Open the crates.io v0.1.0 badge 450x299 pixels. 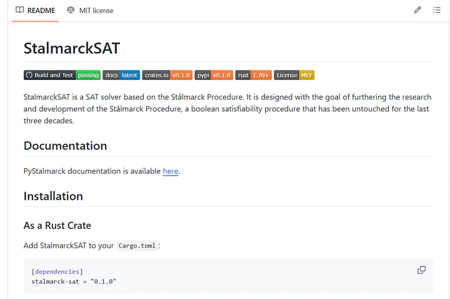coord(167,75)
